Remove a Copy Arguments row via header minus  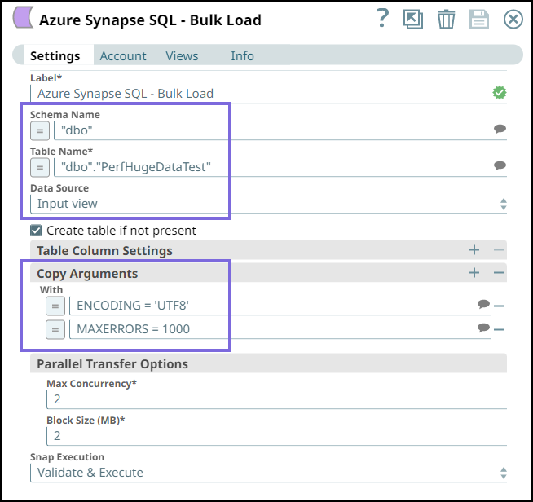(498, 272)
